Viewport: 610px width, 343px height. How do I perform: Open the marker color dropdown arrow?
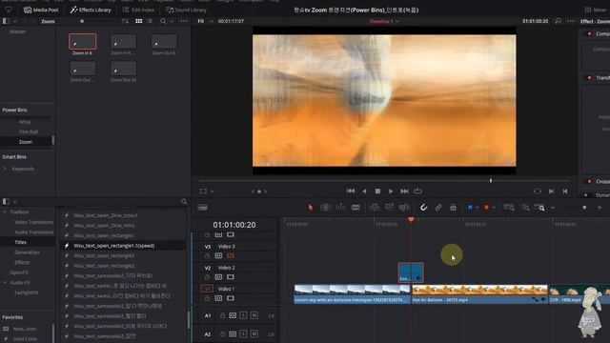click(494, 208)
